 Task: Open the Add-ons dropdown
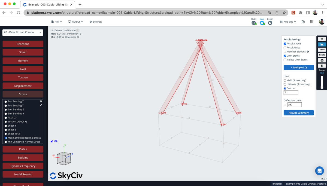tap(288, 22)
